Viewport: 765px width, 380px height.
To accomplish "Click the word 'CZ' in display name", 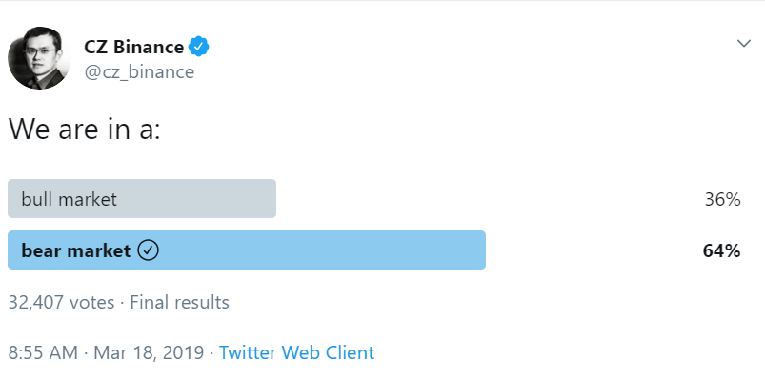I will 96,47.
